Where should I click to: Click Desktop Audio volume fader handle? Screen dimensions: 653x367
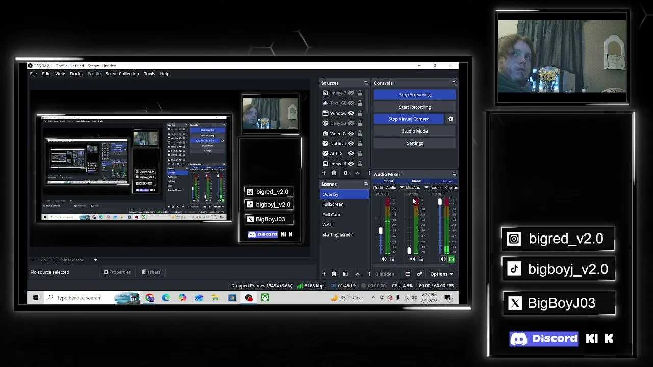click(380, 231)
